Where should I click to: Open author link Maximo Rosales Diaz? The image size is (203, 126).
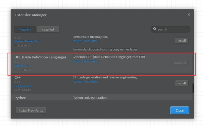(27, 41)
